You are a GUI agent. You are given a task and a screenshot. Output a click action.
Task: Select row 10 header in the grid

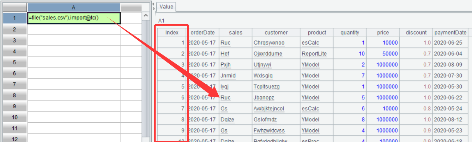pos(14,117)
